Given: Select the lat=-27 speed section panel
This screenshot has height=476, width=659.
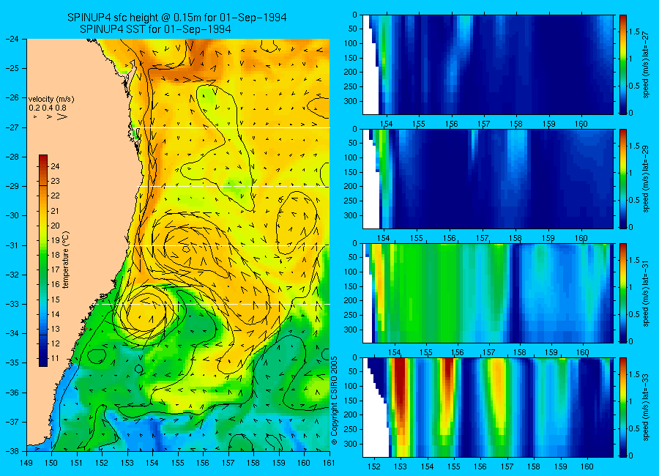Looking at the screenshot, I should pyautogui.click(x=488, y=64).
